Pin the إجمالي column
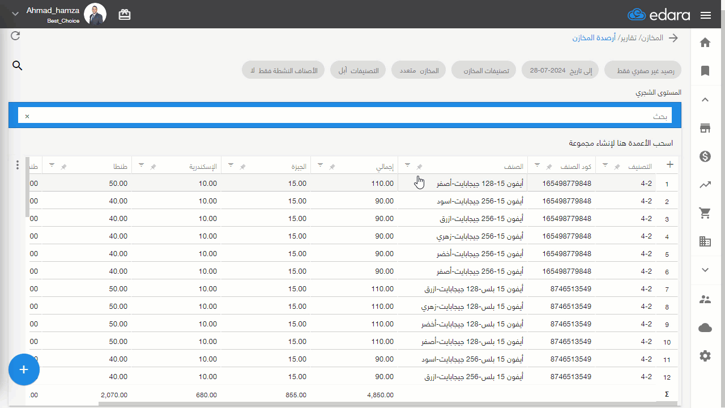The image size is (725, 408). (332, 167)
